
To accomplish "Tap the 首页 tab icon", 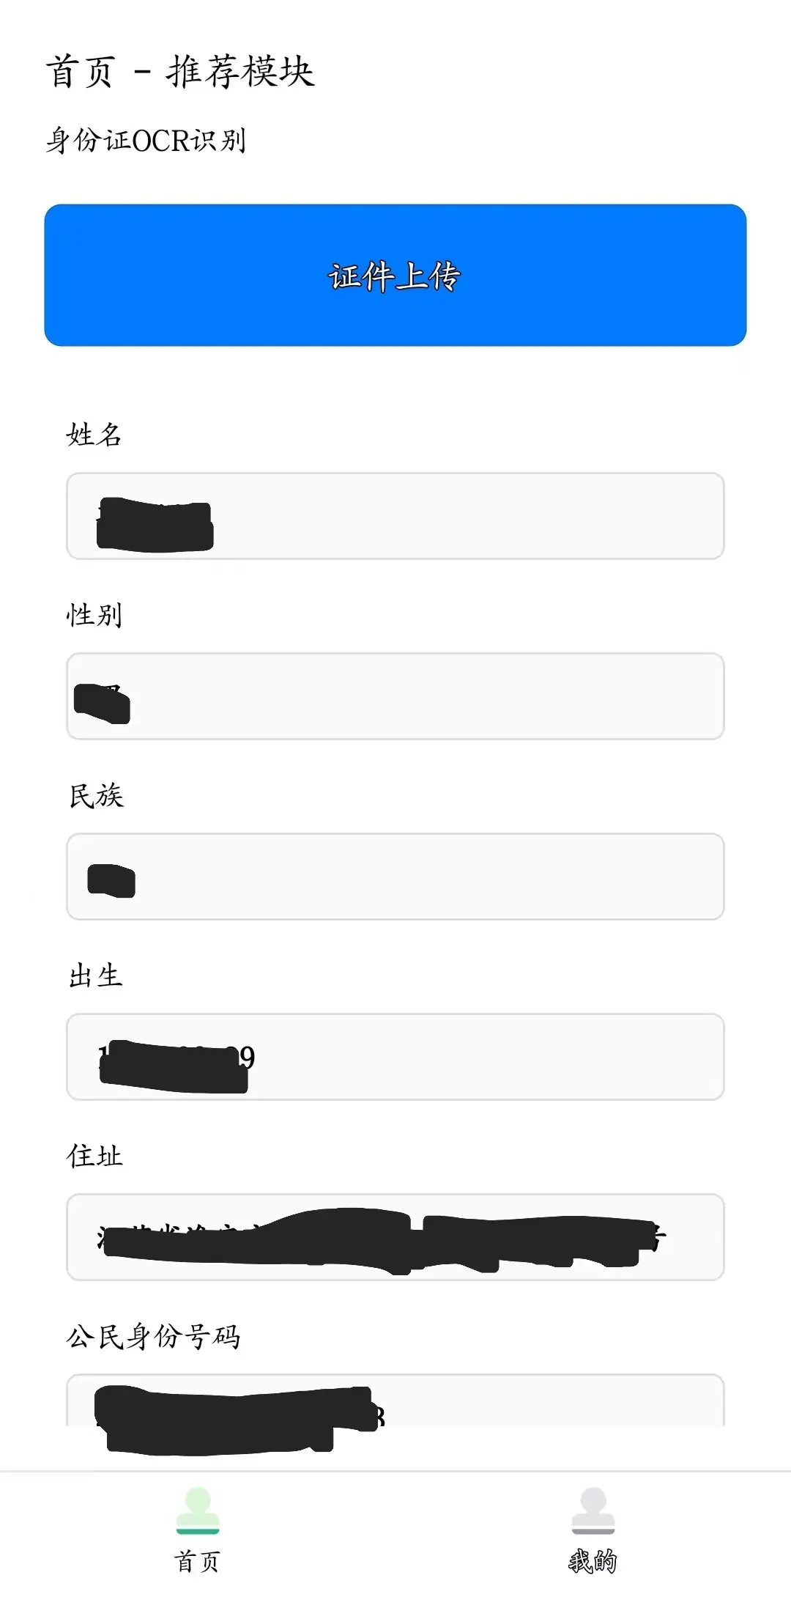I will click(198, 1510).
